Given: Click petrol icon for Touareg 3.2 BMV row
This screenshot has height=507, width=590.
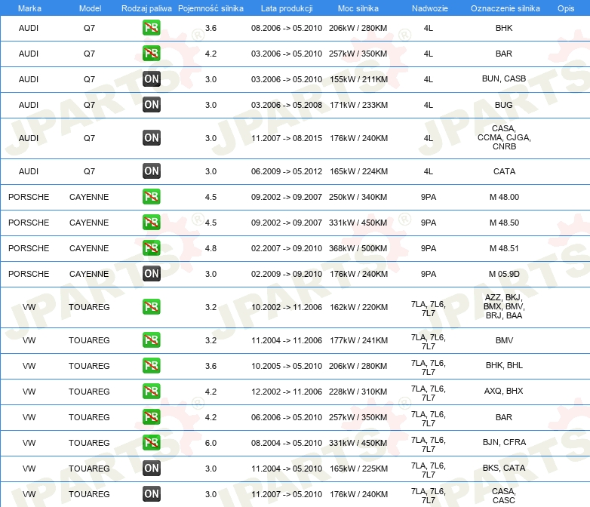Looking at the screenshot, I should [x=151, y=340].
